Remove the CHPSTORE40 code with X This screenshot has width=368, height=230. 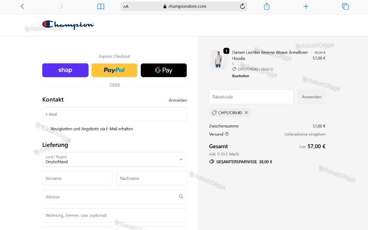246,113
